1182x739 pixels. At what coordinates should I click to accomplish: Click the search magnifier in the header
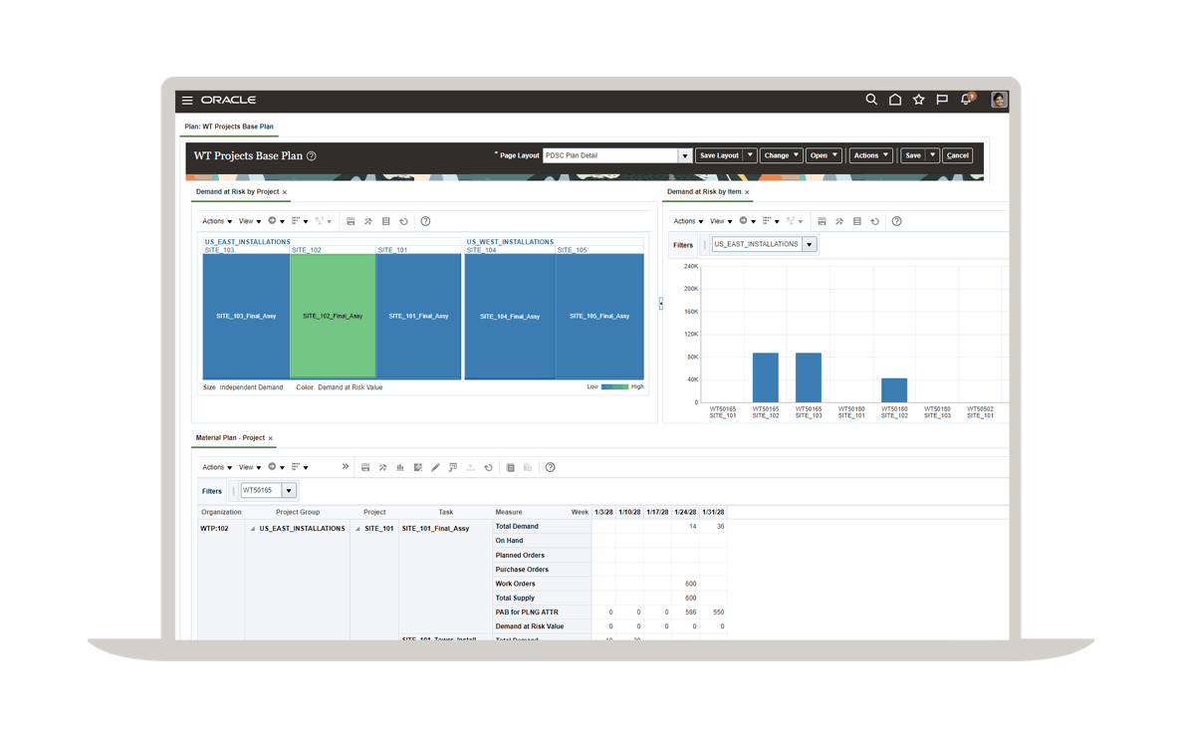871,100
